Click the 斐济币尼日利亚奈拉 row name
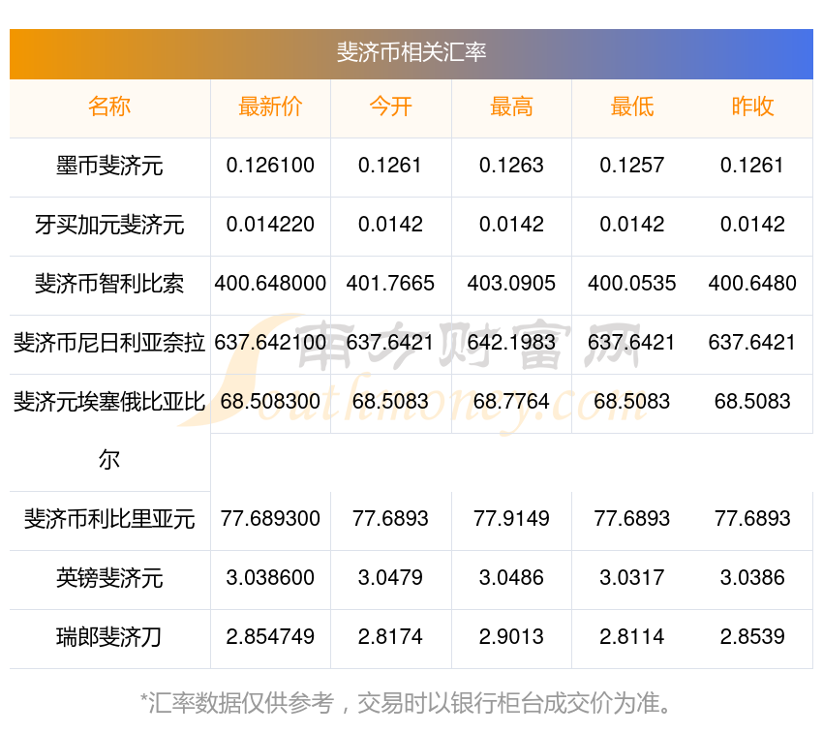Image resolution: width=823 pixels, height=733 pixels. pyautogui.click(x=109, y=343)
